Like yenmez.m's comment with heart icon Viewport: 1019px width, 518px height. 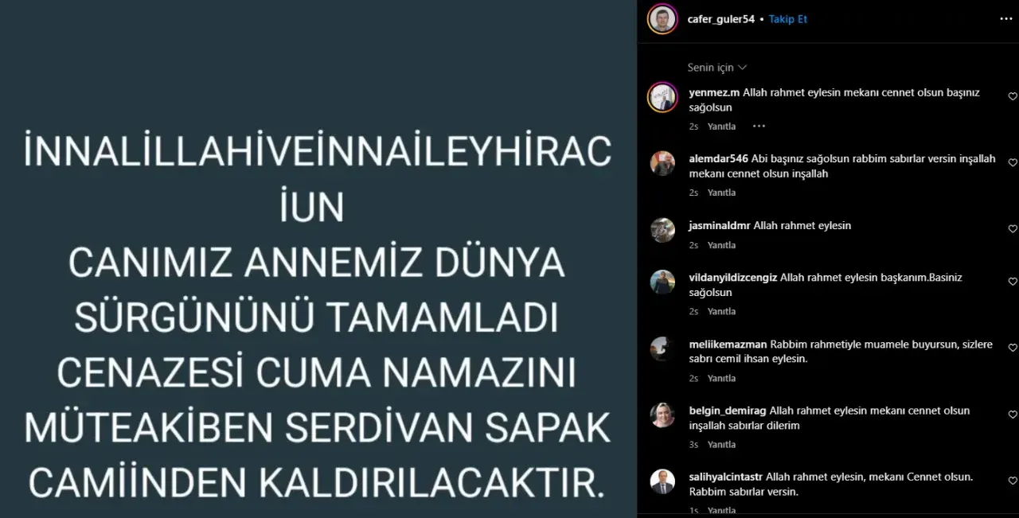[x=1013, y=96]
